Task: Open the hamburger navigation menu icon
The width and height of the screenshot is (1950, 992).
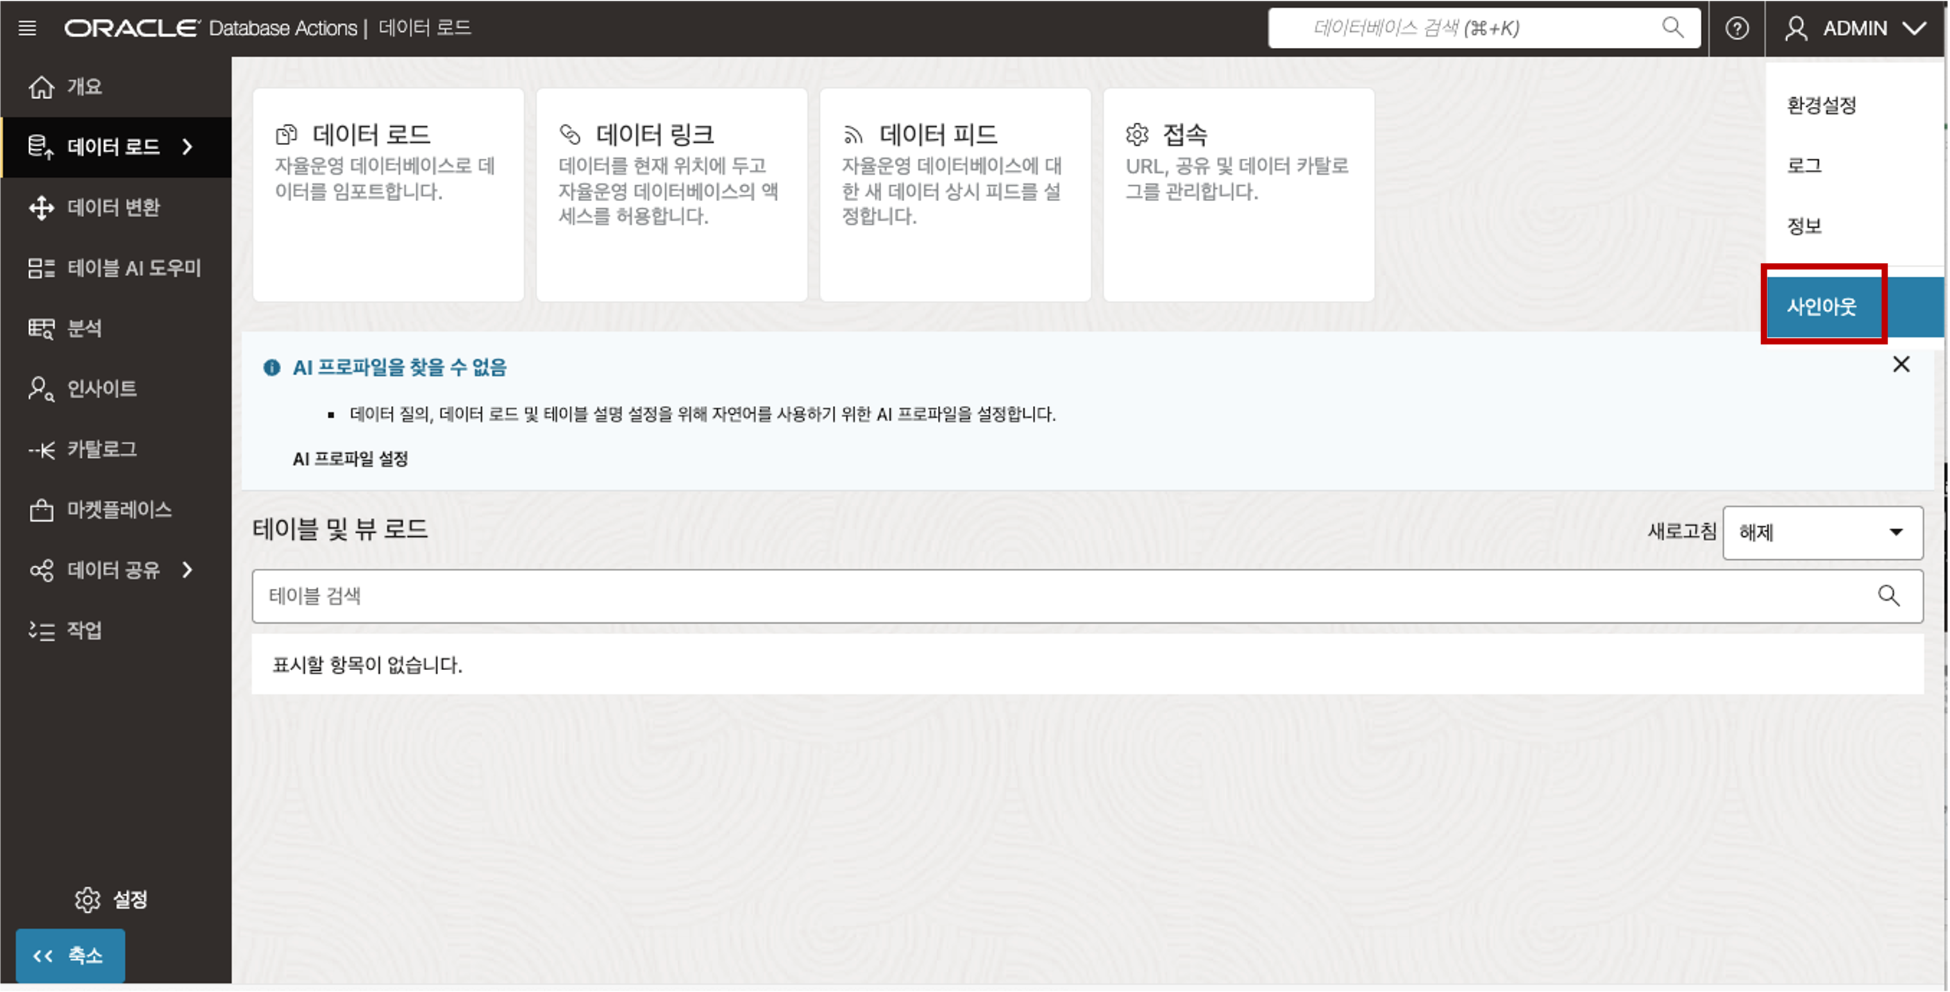Action: click(27, 28)
